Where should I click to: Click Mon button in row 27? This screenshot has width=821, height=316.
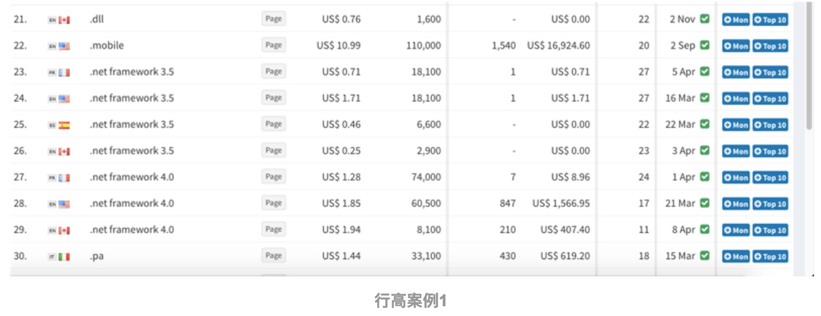(x=736, y=178)
